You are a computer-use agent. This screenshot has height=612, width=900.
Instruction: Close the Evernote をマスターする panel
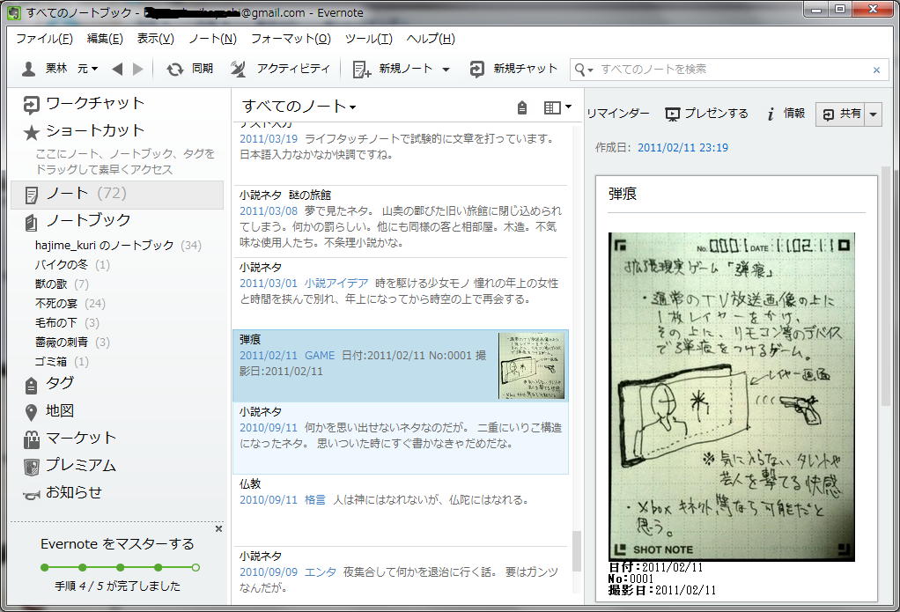pos(218,528)
